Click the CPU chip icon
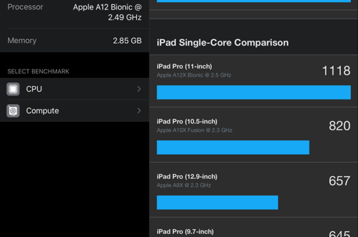This screenshot has height=237, width=358. point(13,89)
